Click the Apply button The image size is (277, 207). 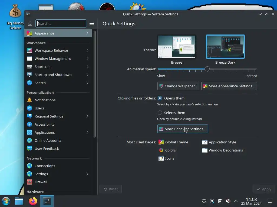pos(264,189)
